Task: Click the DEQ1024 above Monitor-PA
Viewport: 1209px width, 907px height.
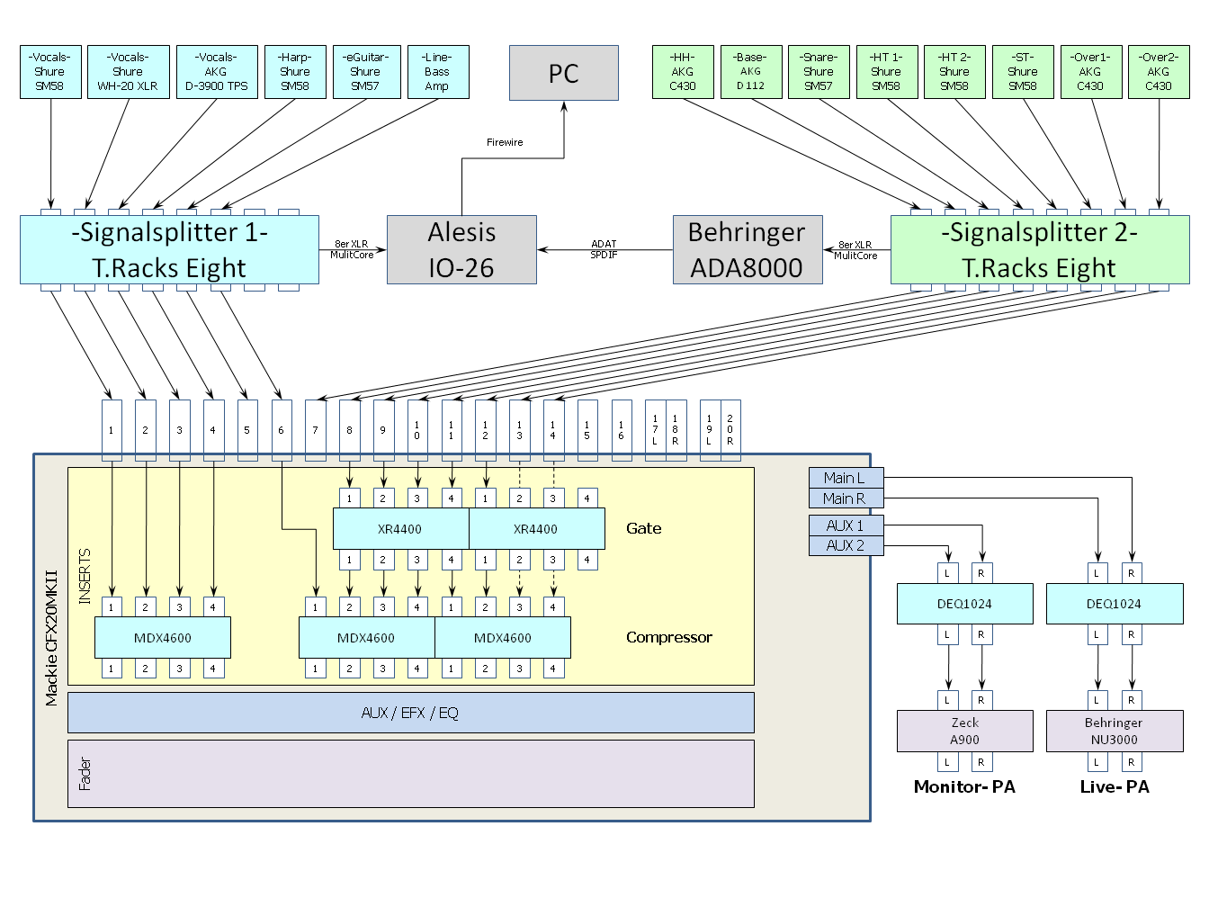Action: coord(964,604)
